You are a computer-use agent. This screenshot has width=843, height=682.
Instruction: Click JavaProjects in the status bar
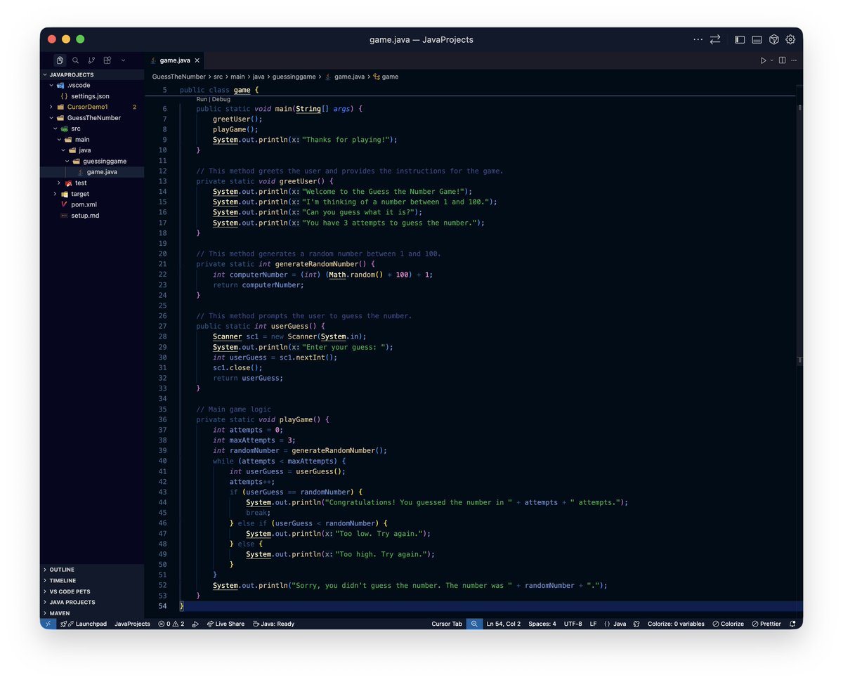point(132,624)
